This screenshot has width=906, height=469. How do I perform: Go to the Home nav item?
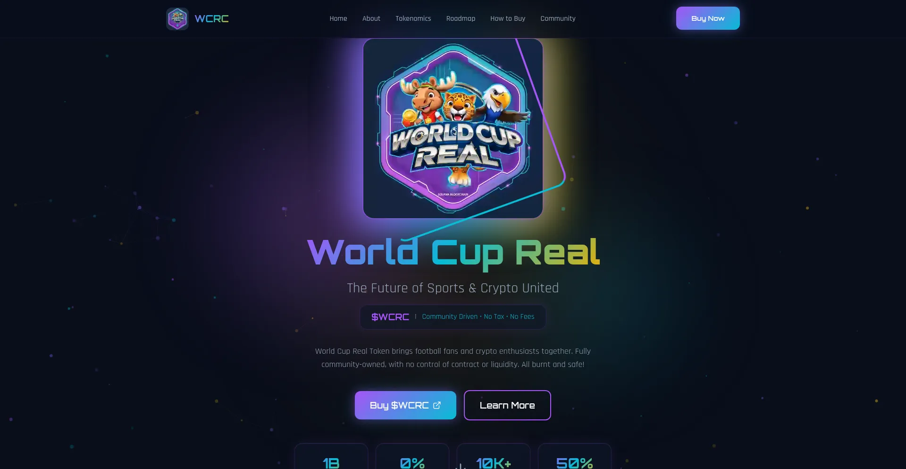click(x=338, y=18)
